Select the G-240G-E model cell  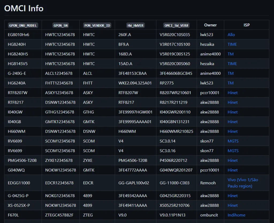[x=17, y=73]
